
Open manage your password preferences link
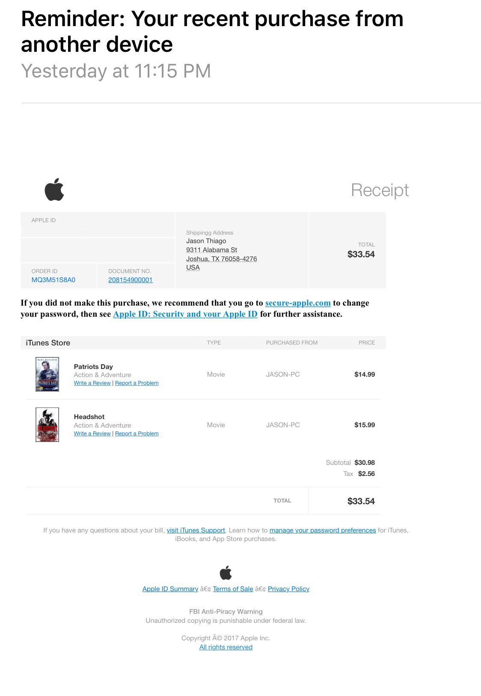[323, 530]
